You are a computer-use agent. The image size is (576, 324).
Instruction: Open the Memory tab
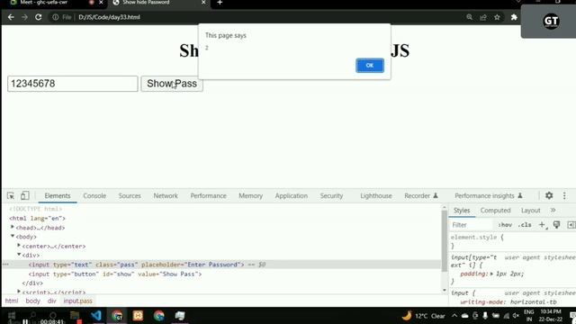click(x=250, y=196)
